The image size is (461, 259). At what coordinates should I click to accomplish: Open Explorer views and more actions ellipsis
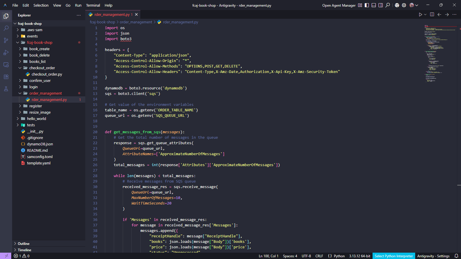coord(79,15)
